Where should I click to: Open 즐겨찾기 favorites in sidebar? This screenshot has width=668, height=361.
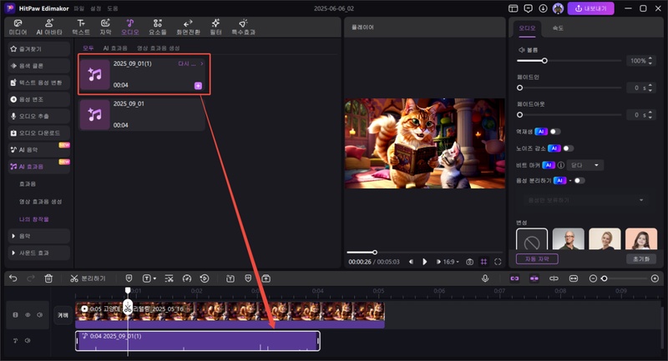point(38,49)
